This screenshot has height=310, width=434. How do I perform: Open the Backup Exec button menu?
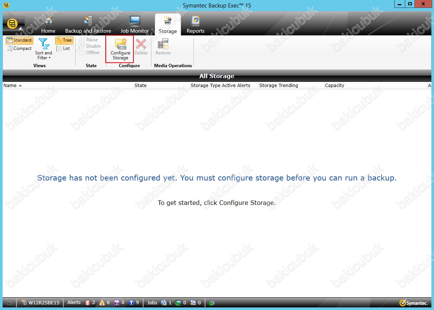click(13, 24)
